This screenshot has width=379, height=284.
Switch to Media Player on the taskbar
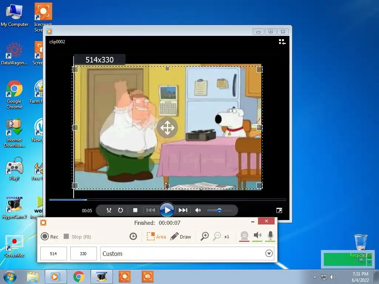click(56, 277)
